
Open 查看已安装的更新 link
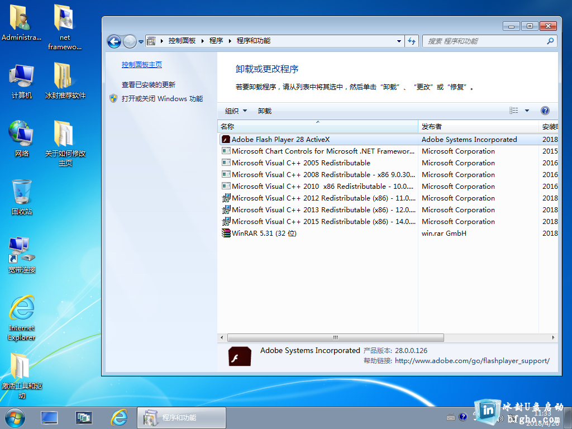[149, 85]
